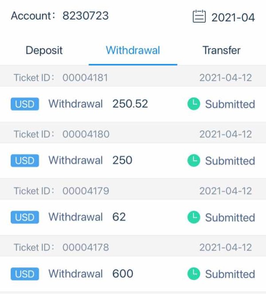Switch to the Deposit tab
This screenshot has height=294, width=266.
pyautogui.click(x=44, y=51)
